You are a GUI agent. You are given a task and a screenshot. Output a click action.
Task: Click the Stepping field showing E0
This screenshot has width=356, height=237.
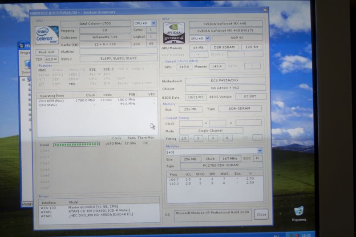coord(105,30)
